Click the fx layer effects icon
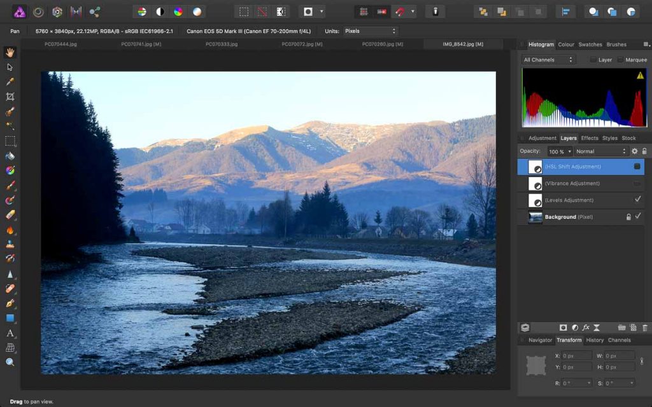The height and width of the screenshot is (407, 652). tap(586, 328)
